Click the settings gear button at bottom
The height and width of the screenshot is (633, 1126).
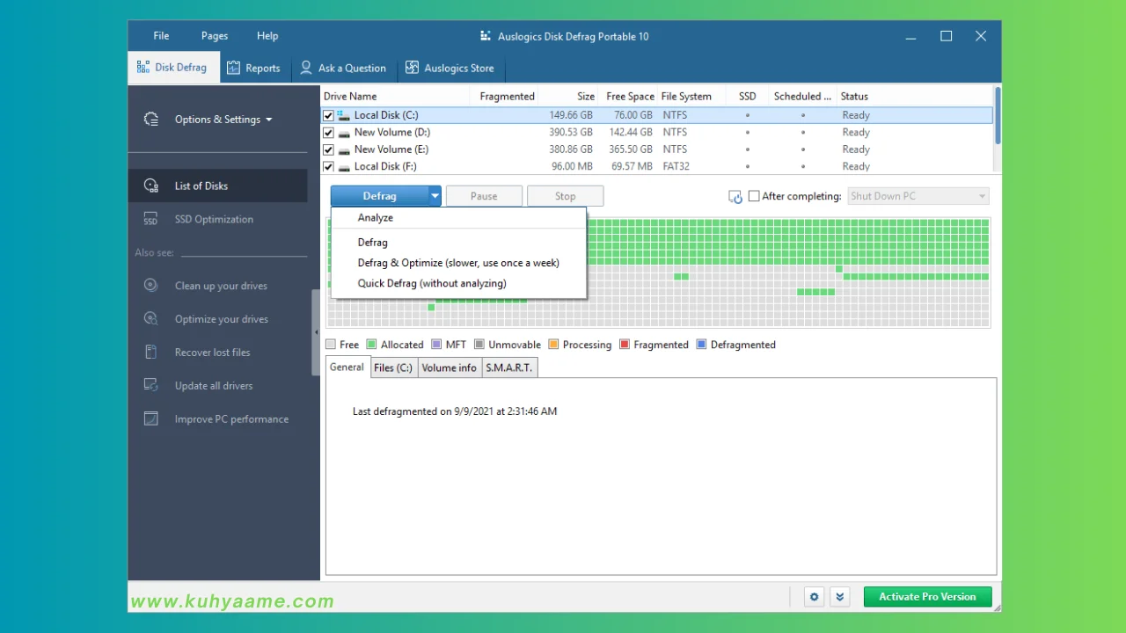point(815,597)
